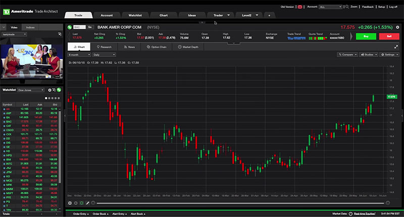
Task: Click the symbol entry field
Action: point(79,27)
